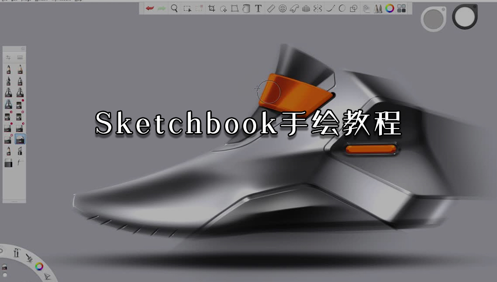497x282 pixels.
Task: Open the gray color puck
Action: (x=433, y=19)
